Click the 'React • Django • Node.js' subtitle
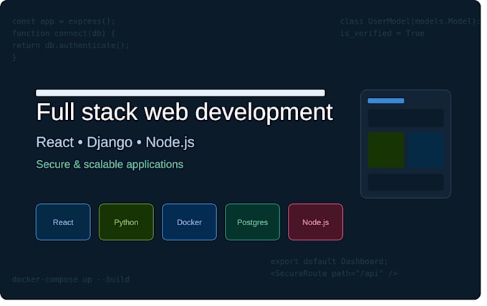This screenshot has height=306, width=487. (115, 142)
